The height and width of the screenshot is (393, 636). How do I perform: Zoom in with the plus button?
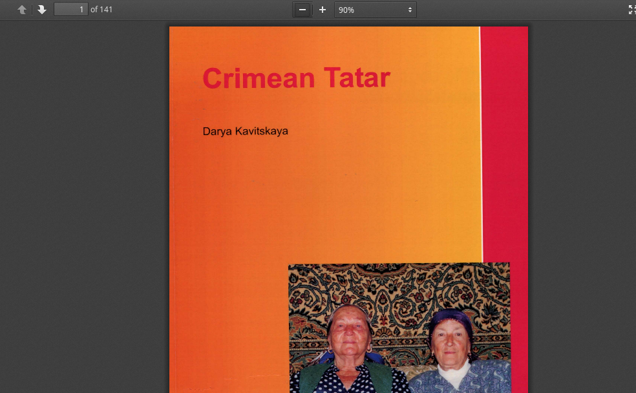[x=323, y=10]
